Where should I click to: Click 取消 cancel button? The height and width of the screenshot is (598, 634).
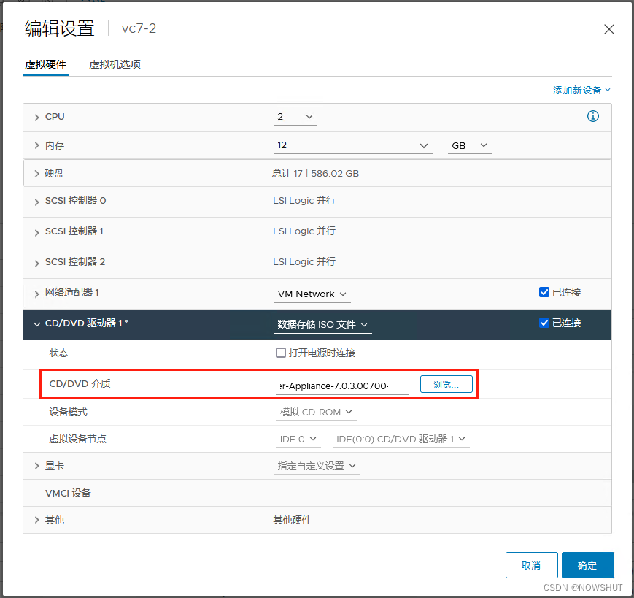(531, 565)
